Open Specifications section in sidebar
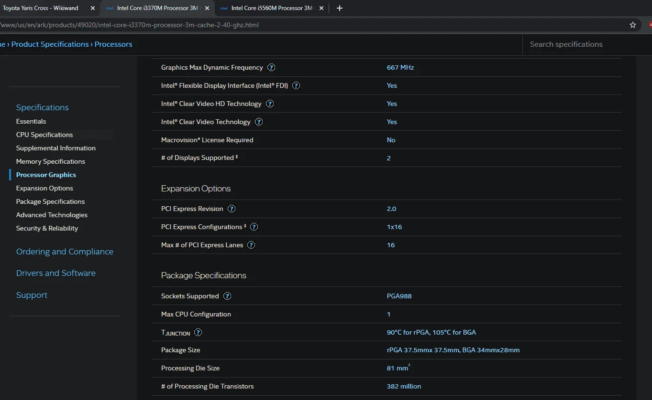 [43, 107]
